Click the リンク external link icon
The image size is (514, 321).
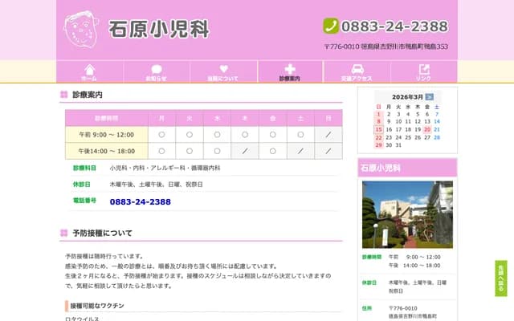pyautogui.click(x=423, y=70)
